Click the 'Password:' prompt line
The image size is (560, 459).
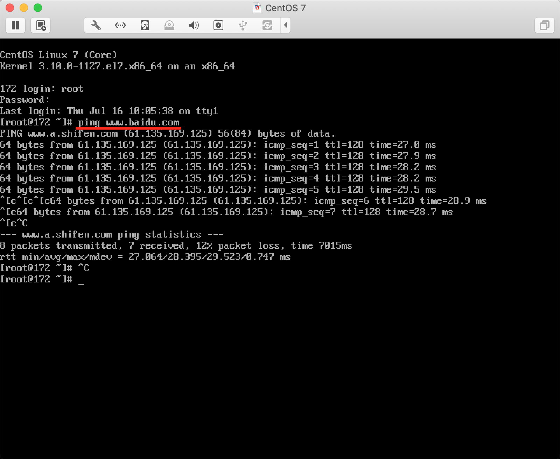coord(25,100)
